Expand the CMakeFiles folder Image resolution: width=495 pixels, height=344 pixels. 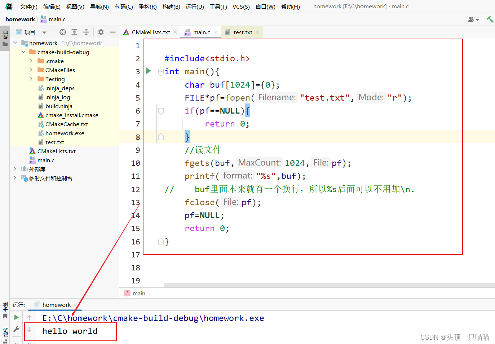[31, 70]
